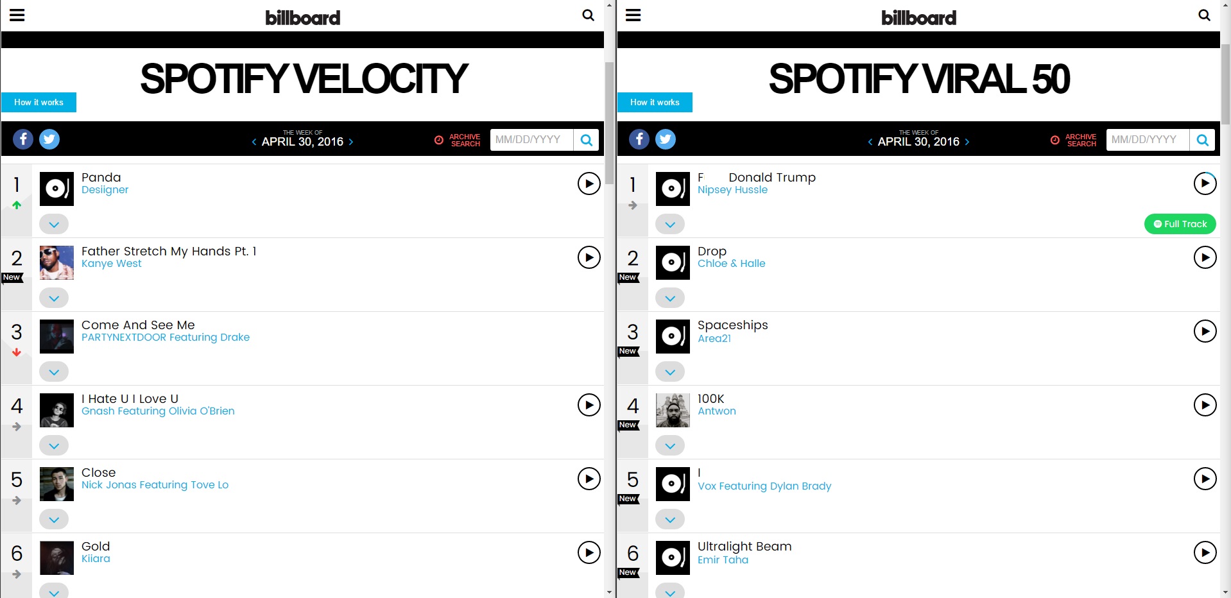
Task: Open hamburger menu on Spotify Velocity page
Action: tap(17, 15)
